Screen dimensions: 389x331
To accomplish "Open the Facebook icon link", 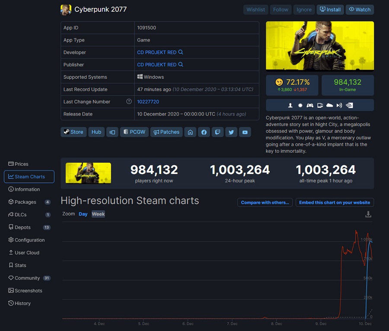I will (204, 132).
